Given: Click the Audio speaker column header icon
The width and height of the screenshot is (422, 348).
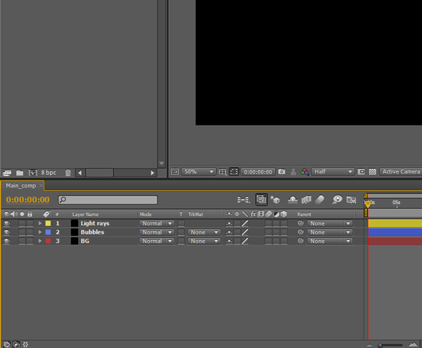Looking at the screenshot, I should (14, 214).
